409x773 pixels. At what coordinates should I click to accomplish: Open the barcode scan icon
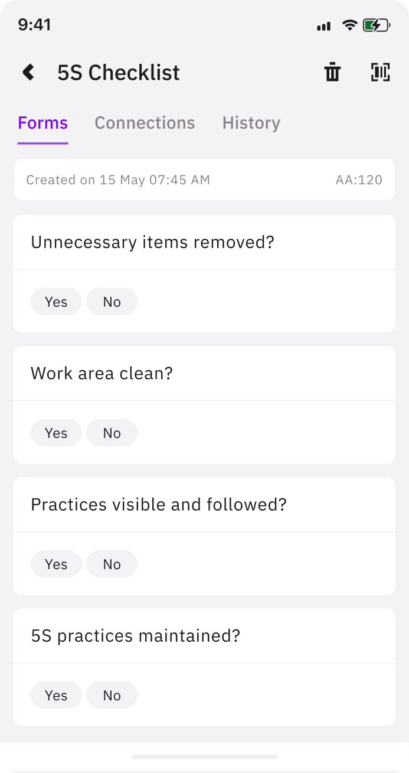tap(381, 72)
